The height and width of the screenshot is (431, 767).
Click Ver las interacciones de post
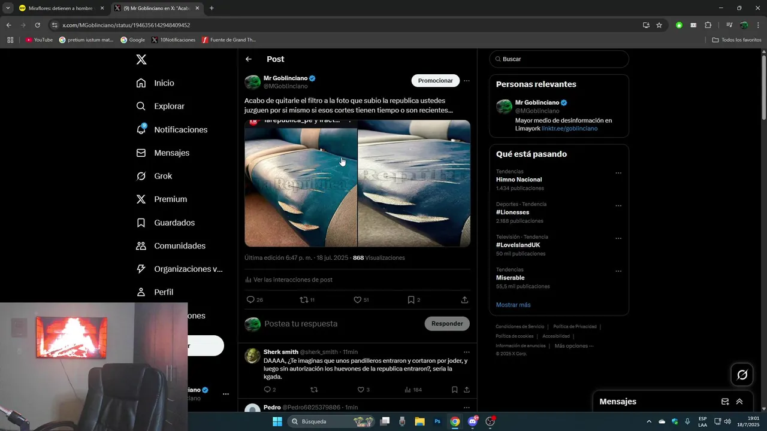tap(289, 280)
